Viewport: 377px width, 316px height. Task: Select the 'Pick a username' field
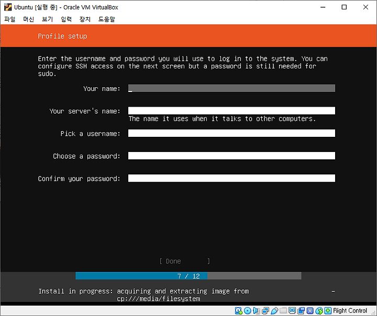[x=231, y=133]
